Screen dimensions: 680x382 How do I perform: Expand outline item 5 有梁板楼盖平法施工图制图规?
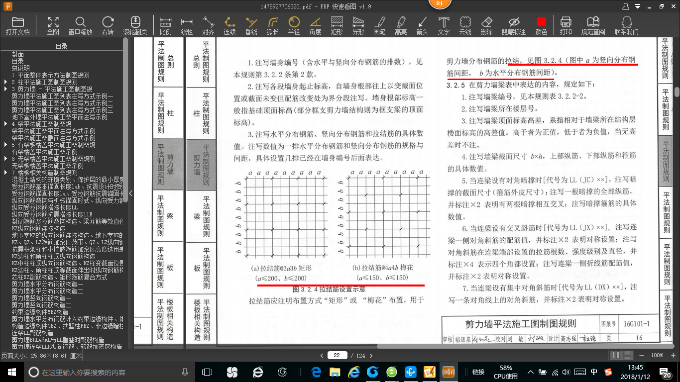[x=5, y=145]
